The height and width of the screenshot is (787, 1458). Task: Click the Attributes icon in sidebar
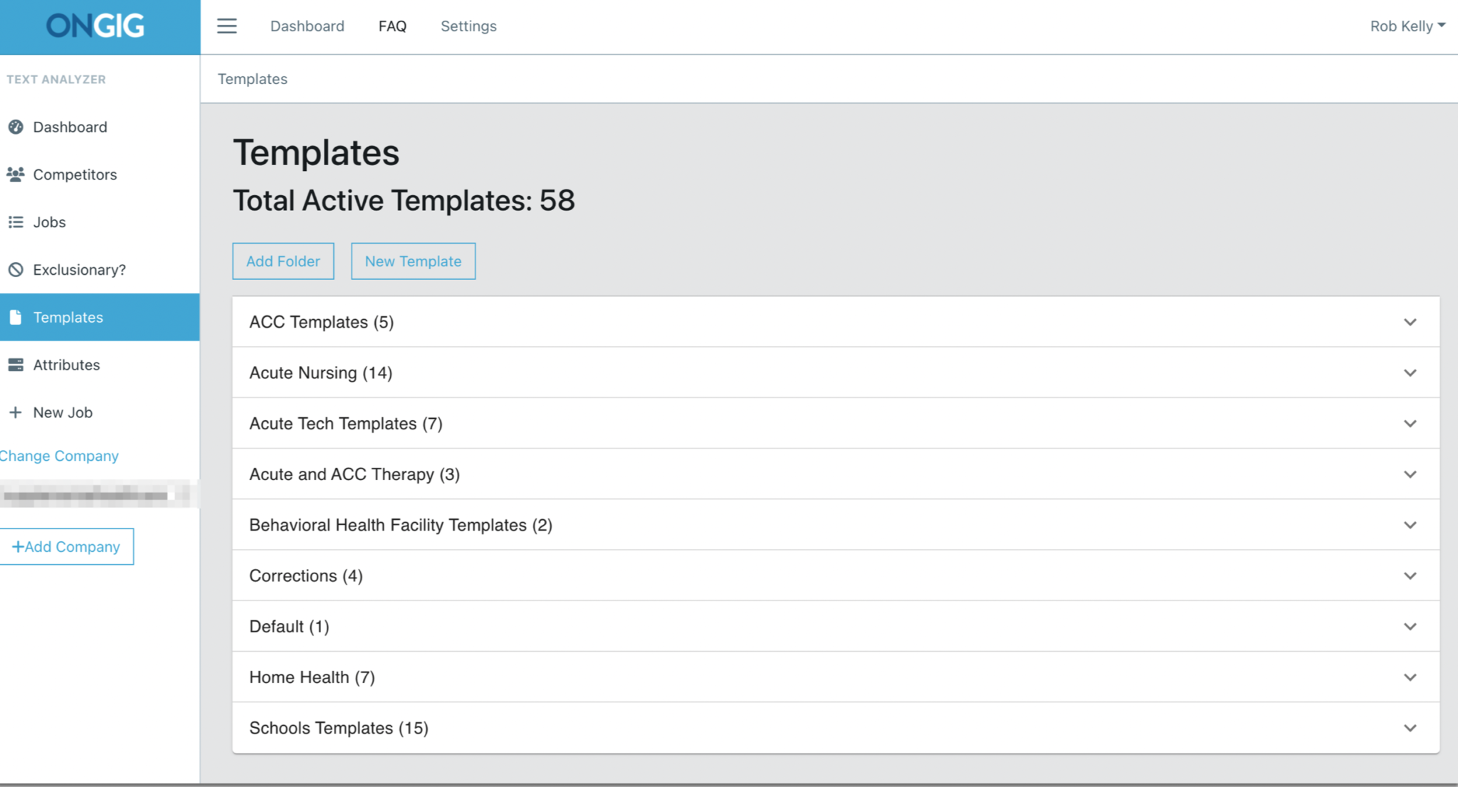click(16, 363)
